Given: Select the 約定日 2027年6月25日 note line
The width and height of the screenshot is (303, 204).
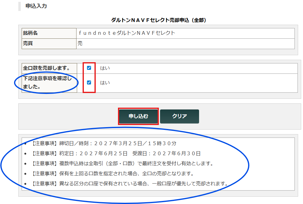Looking at the screenshot, I should click(x=116, y=153).
